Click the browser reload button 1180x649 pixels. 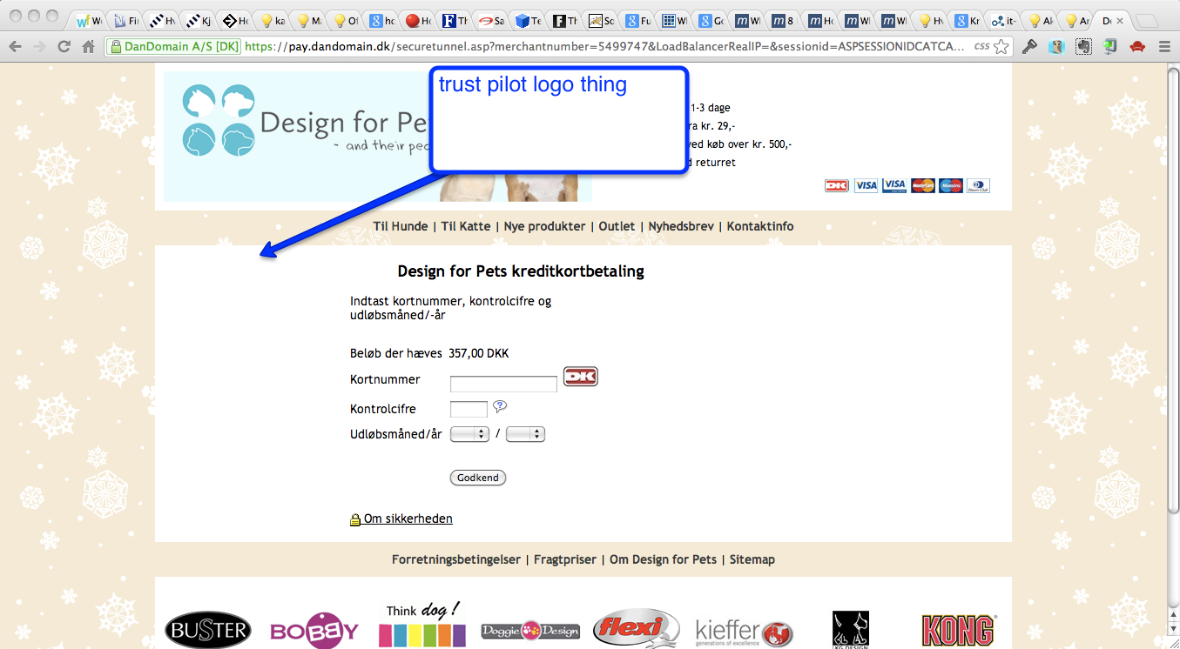(64, 47)
